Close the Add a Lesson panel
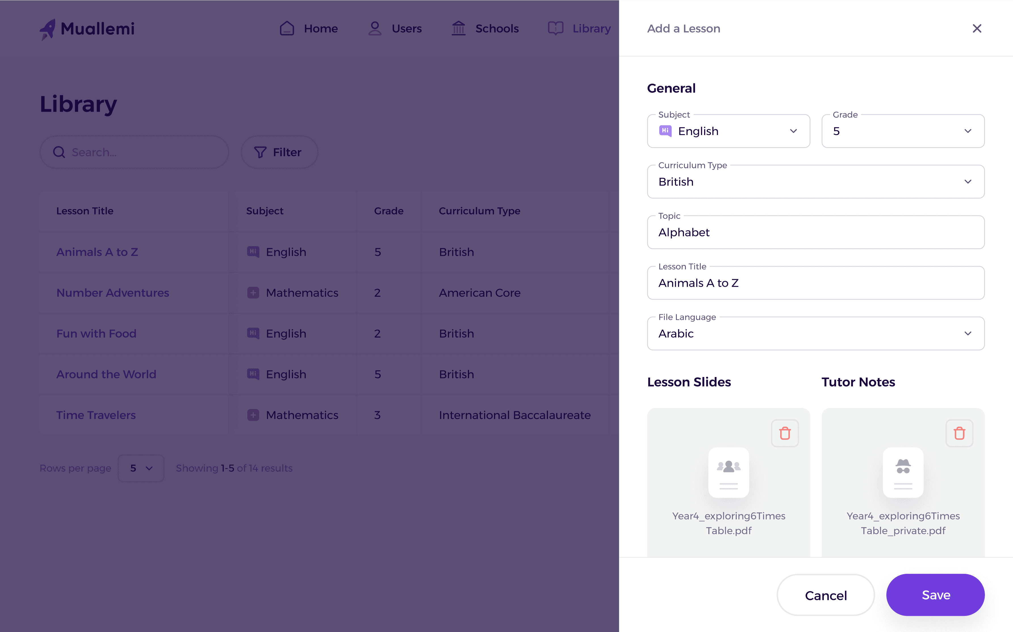Viewport: 1013px width, 632px height. pos(977,28)
